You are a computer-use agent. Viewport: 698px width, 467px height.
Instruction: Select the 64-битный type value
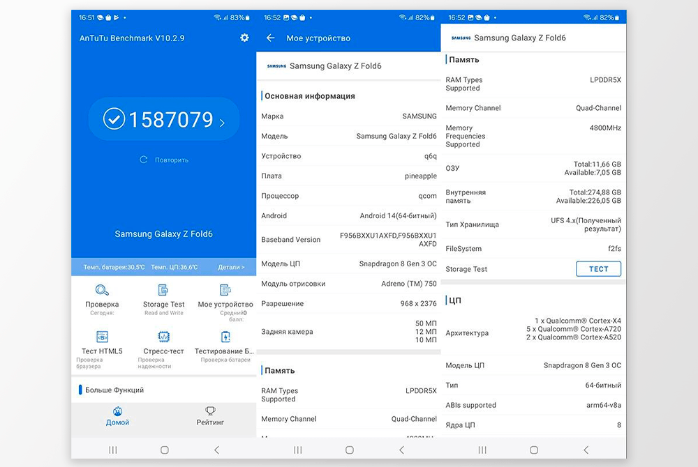[603, 385]
